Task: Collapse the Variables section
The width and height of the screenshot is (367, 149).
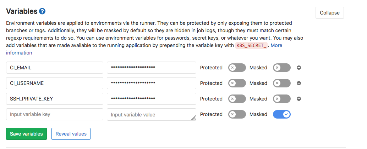Action: pos(329,13)
